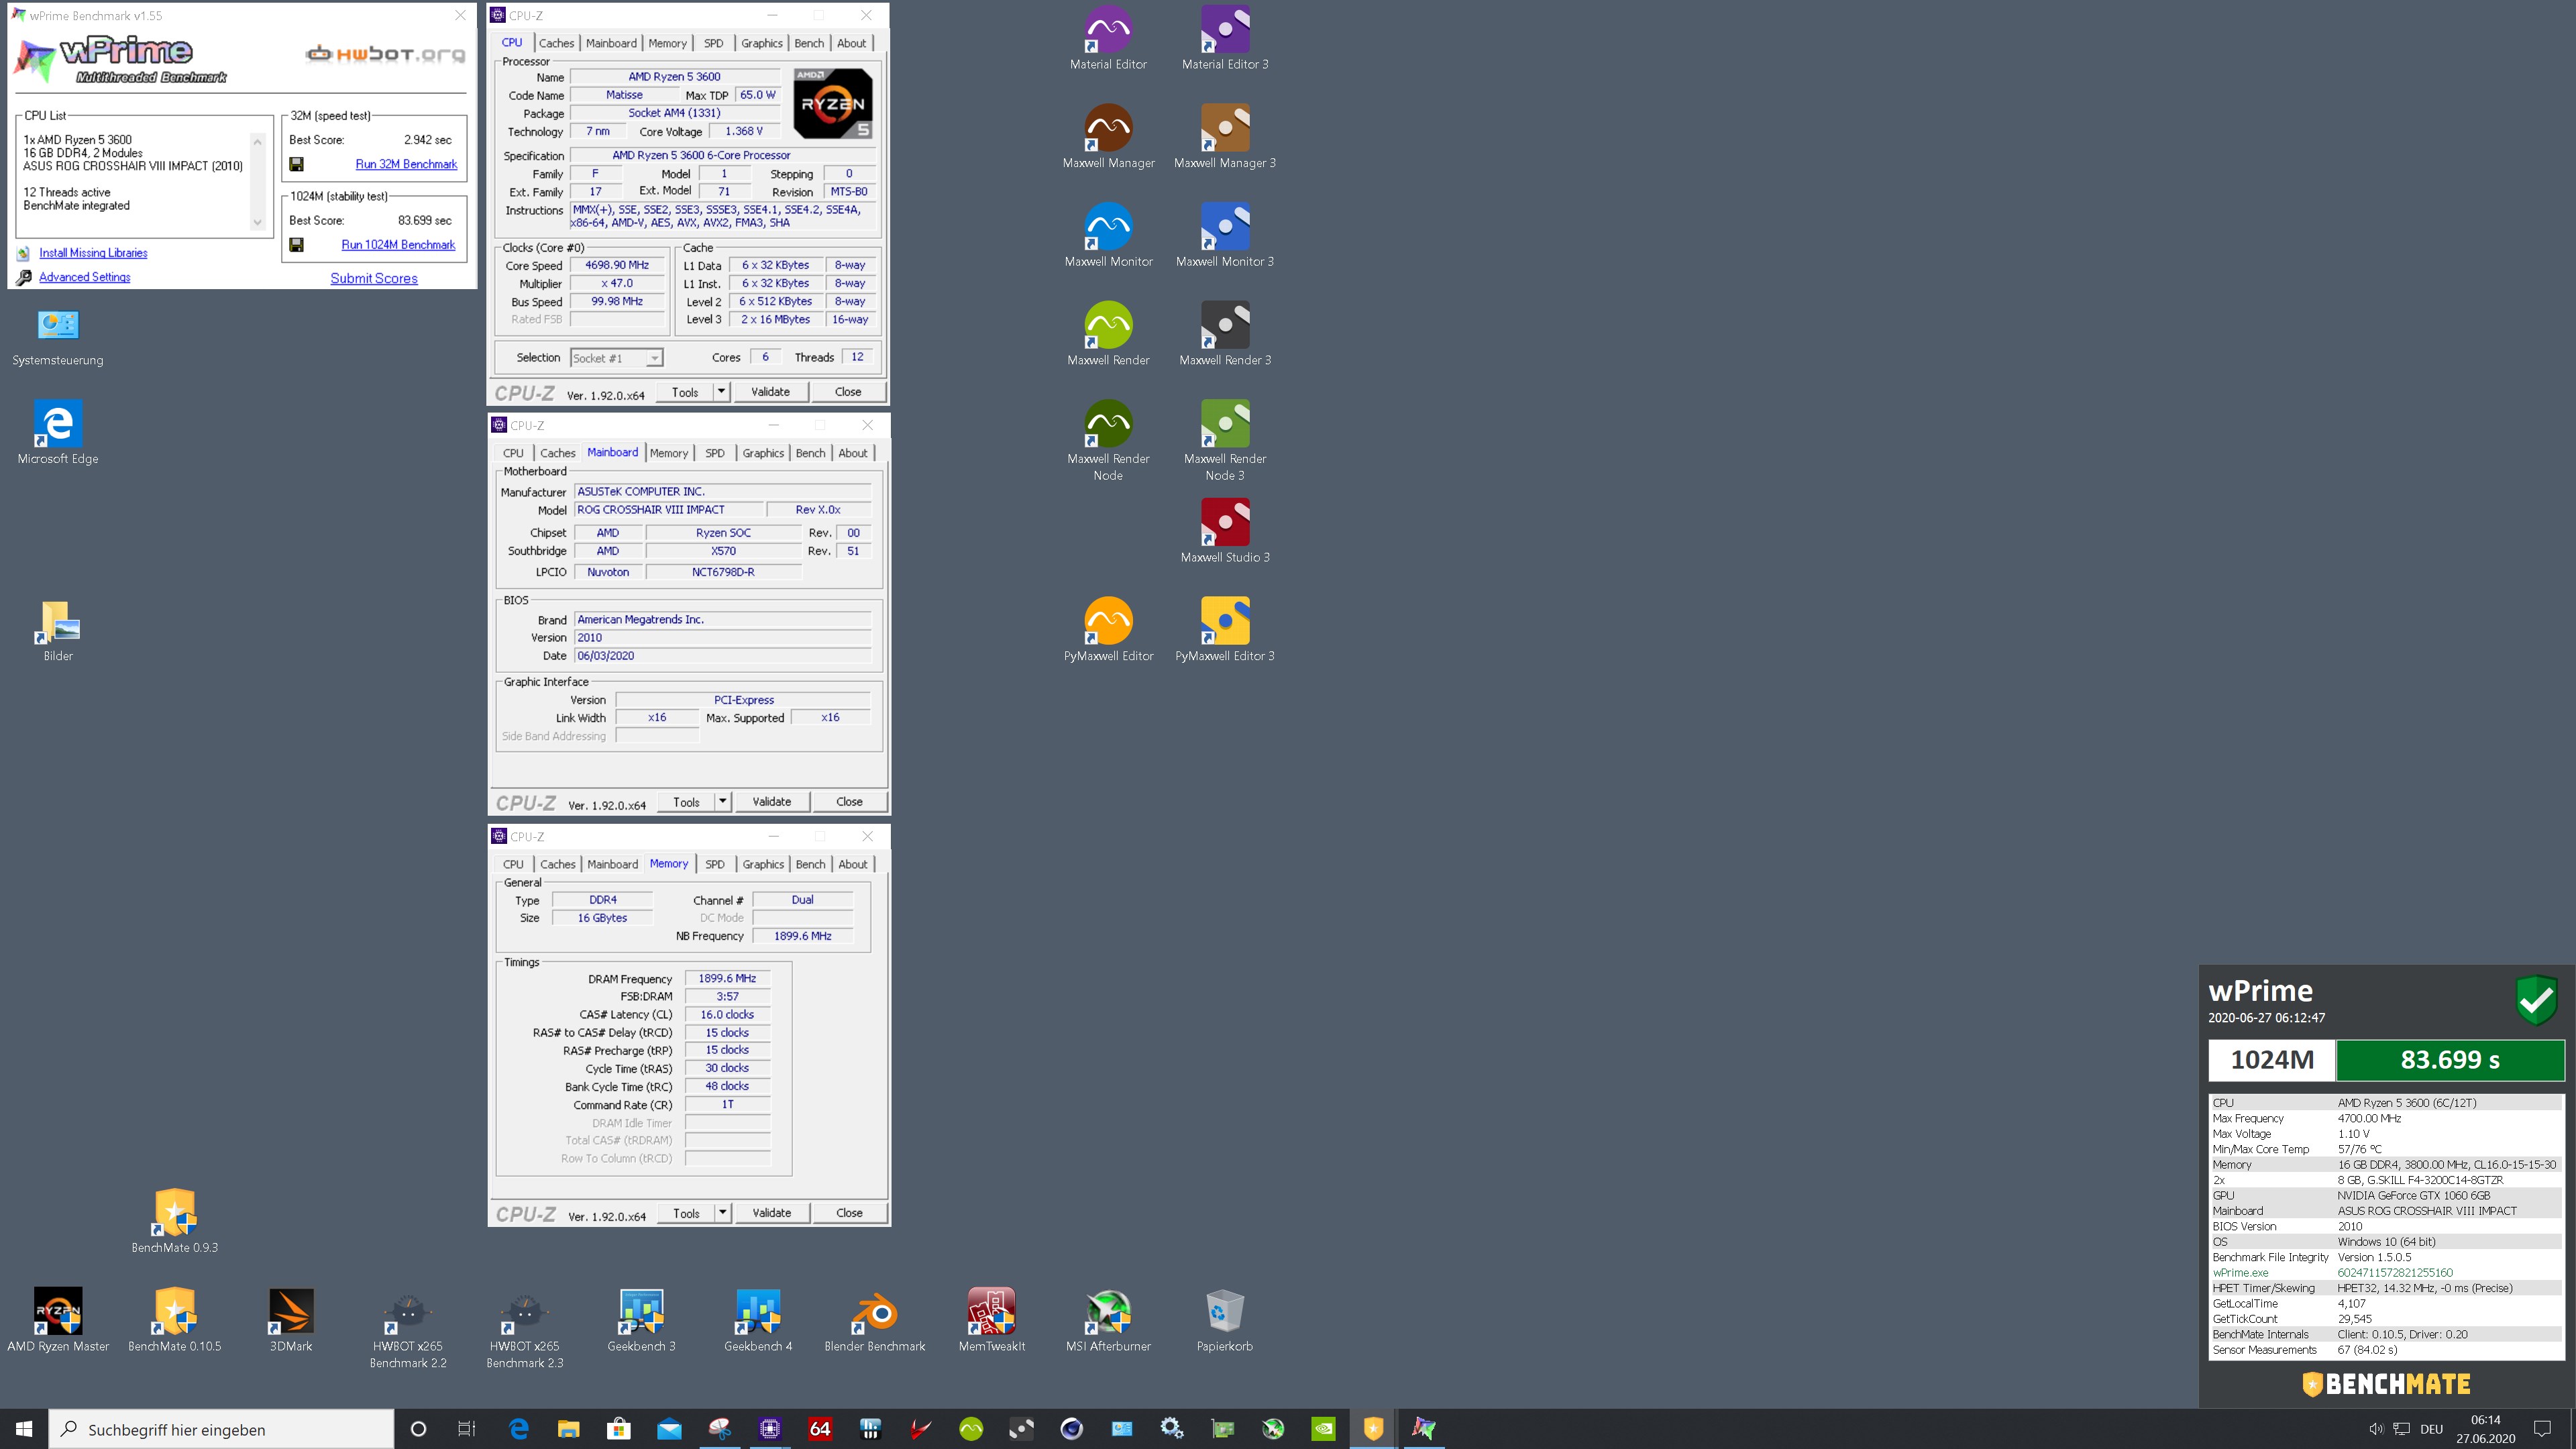Open the Tools dropdown arrow in the Mainboard CPU-Z window
Image resolution: width=2576 pixels, height=1449 pixels.
[x=722, y=801]
